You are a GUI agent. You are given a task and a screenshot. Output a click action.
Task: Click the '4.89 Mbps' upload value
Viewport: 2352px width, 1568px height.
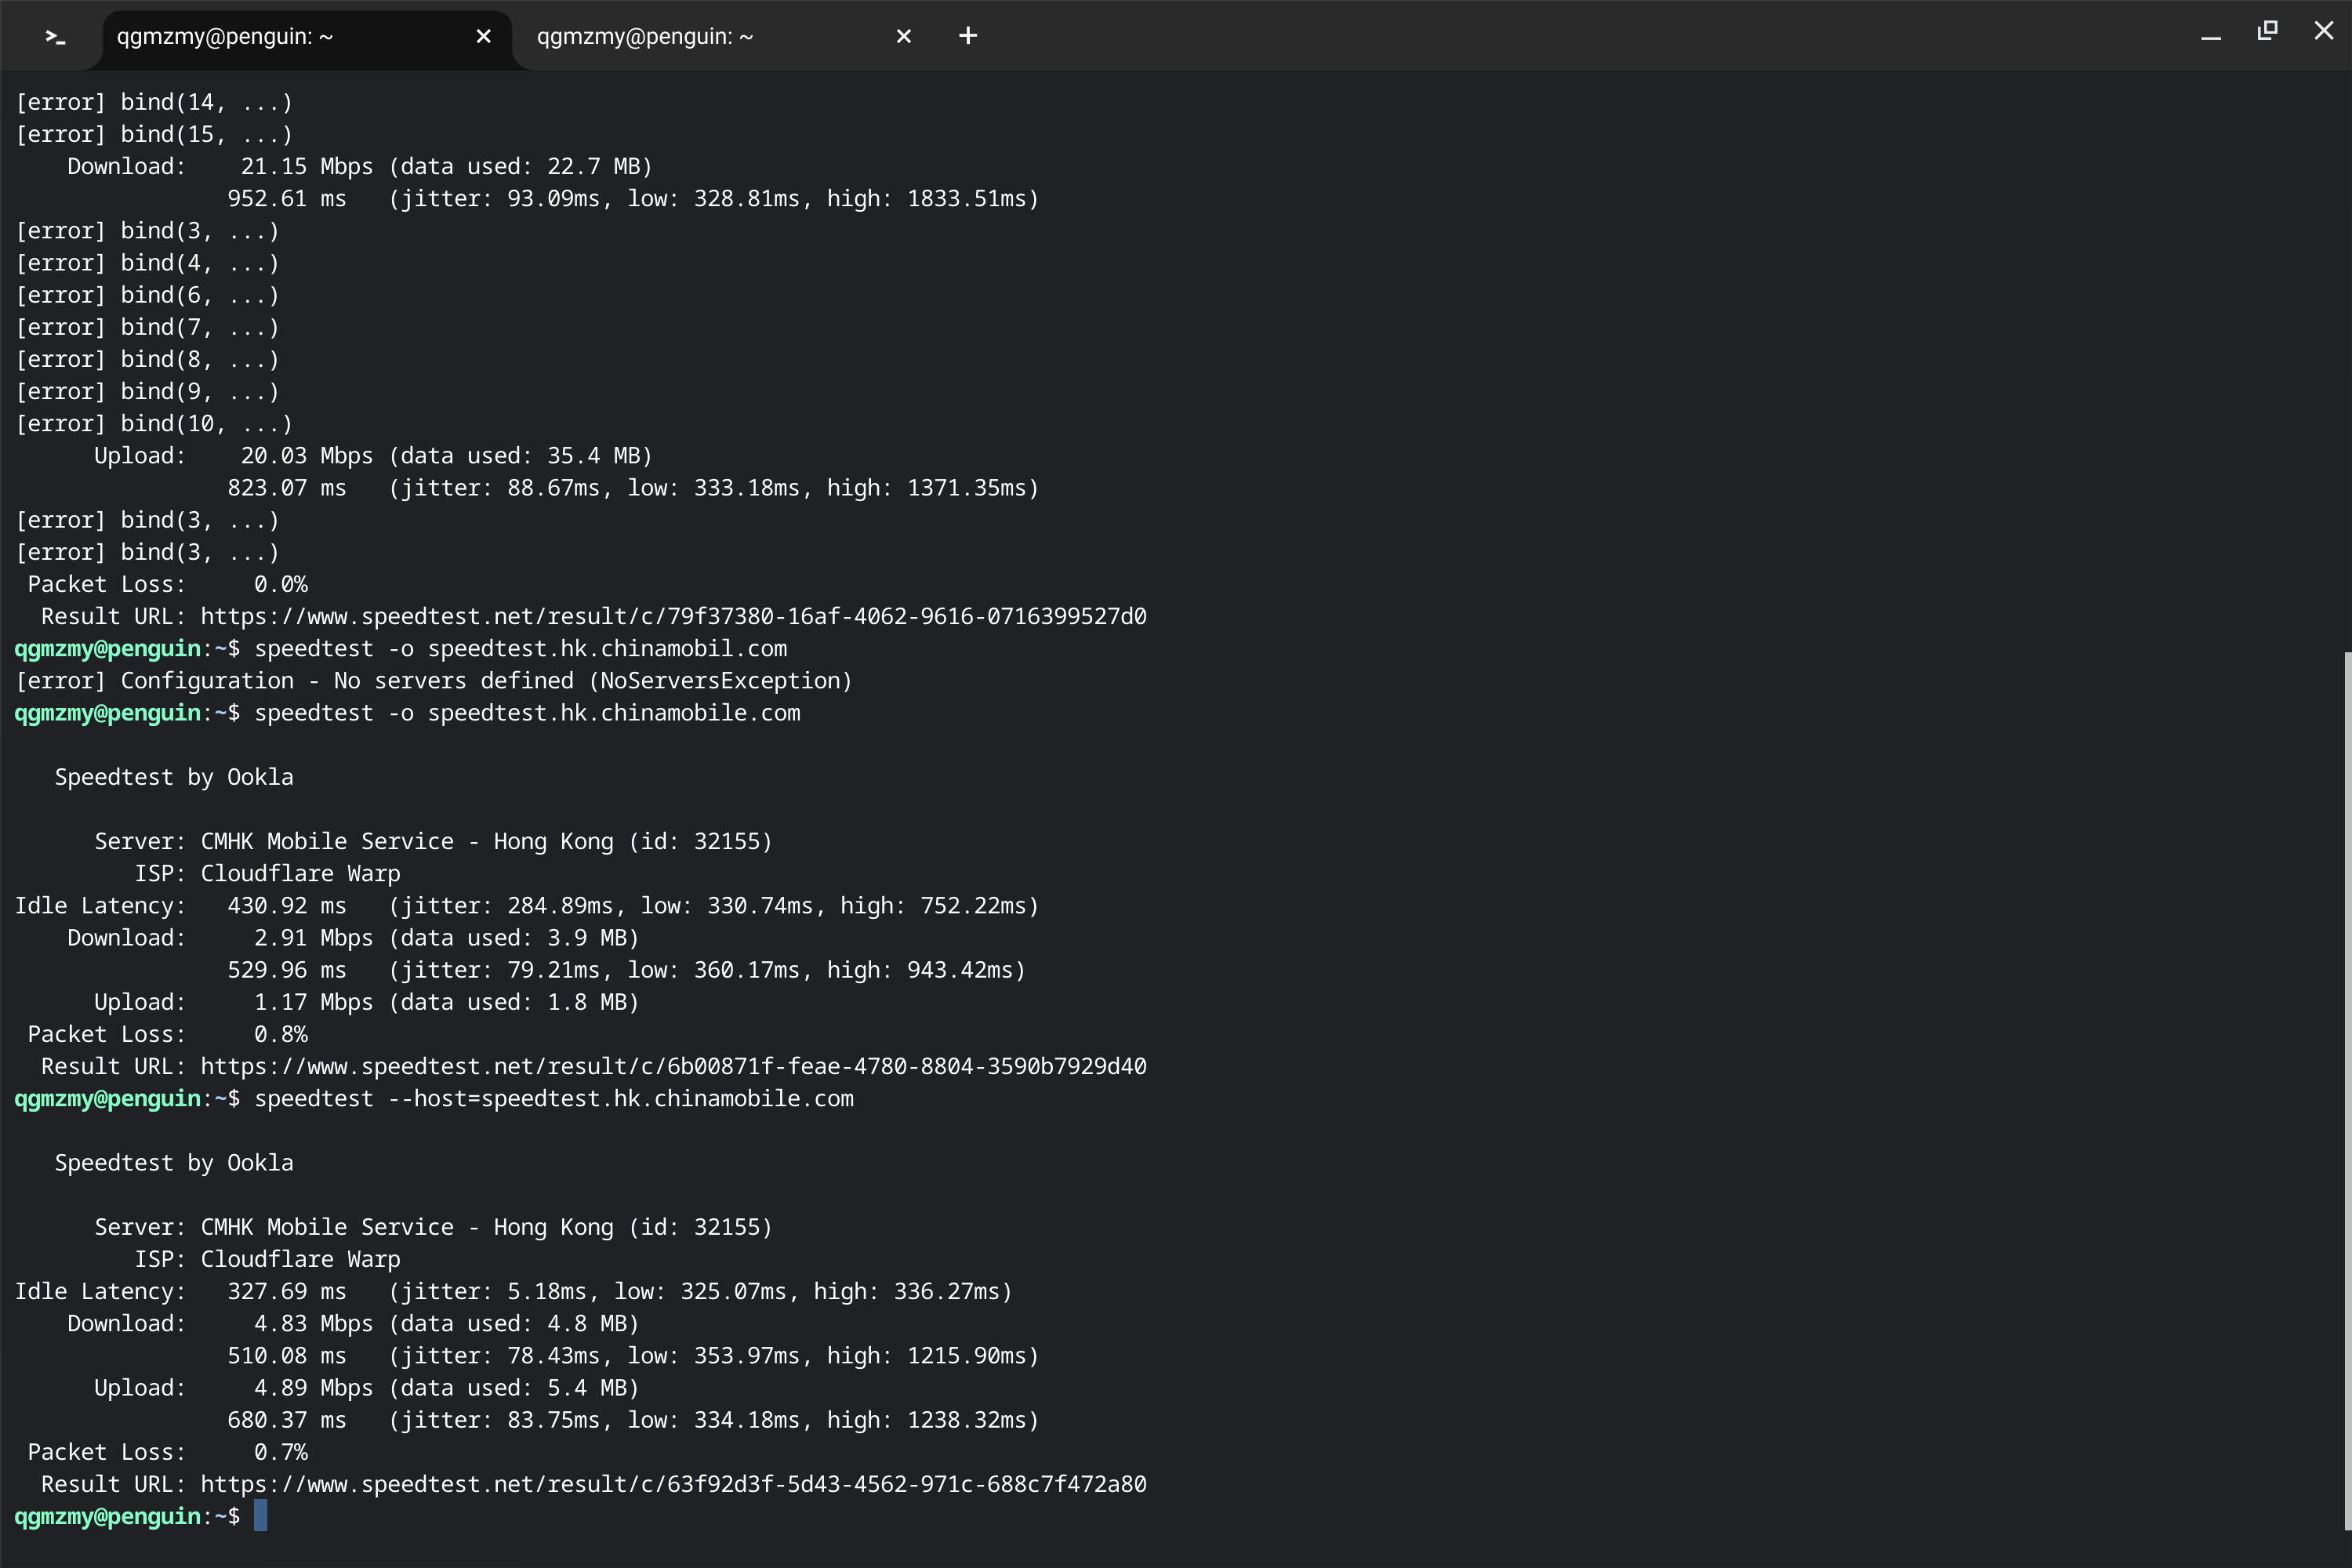(x=313, y=1388)
